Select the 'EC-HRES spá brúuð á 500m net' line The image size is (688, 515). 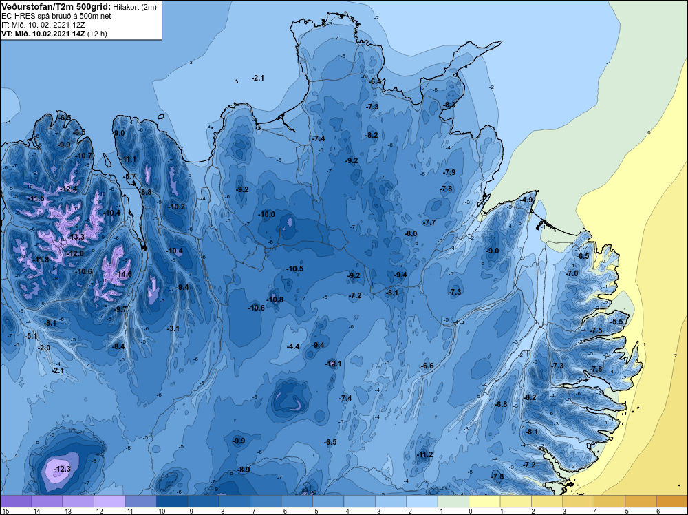pyautogui.click(x=56, y=16)
